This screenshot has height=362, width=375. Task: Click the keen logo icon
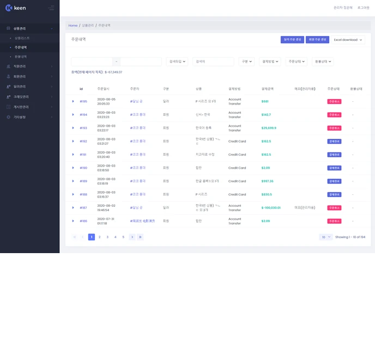tap(9, 8)
